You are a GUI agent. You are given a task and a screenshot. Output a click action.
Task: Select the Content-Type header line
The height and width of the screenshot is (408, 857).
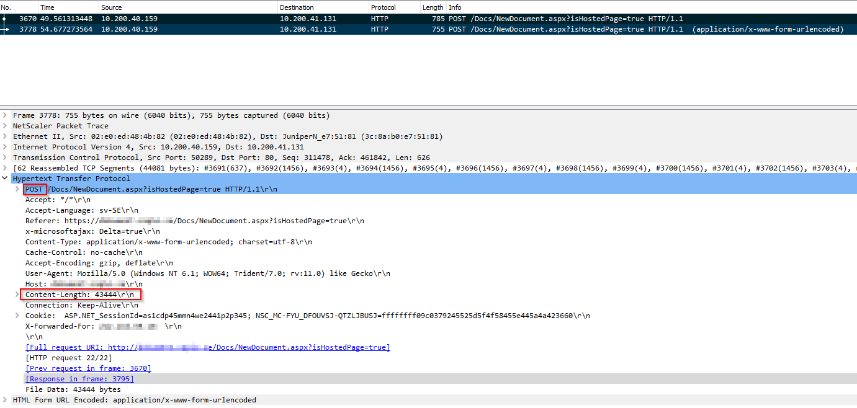(x=168, y=242)
